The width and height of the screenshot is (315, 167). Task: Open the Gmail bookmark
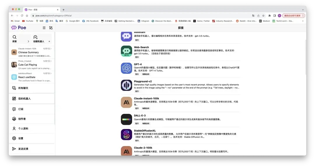pyautogui.click(x=15, y=21)
